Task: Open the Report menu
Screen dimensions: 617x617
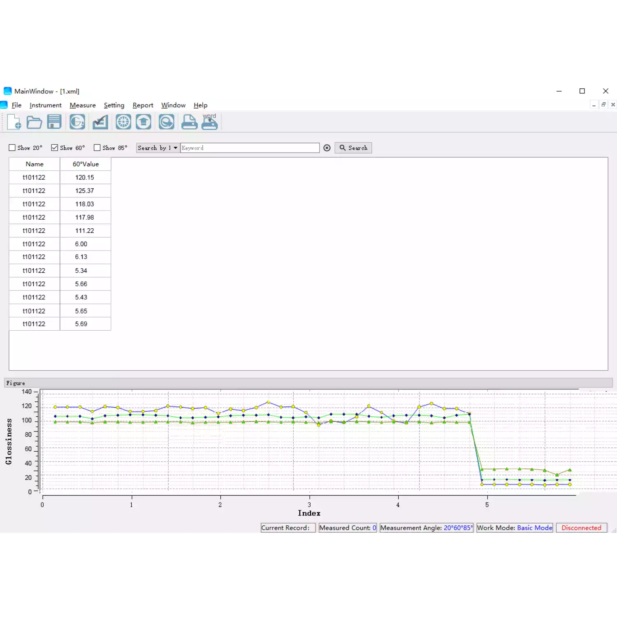Action: coord(143,105)
